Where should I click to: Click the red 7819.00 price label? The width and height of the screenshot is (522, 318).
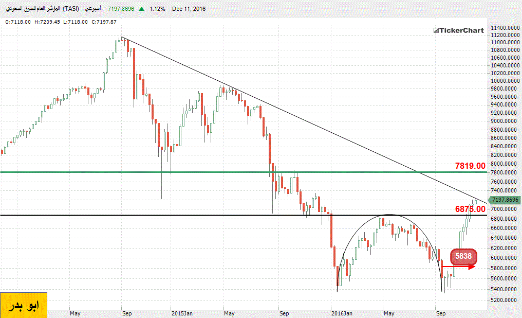(x=470, y=166)
